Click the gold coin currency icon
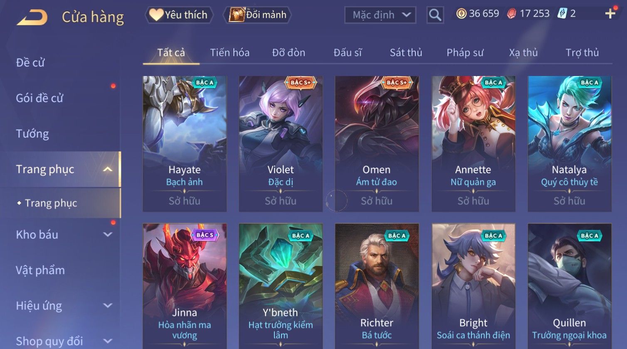 pos(461,14)
